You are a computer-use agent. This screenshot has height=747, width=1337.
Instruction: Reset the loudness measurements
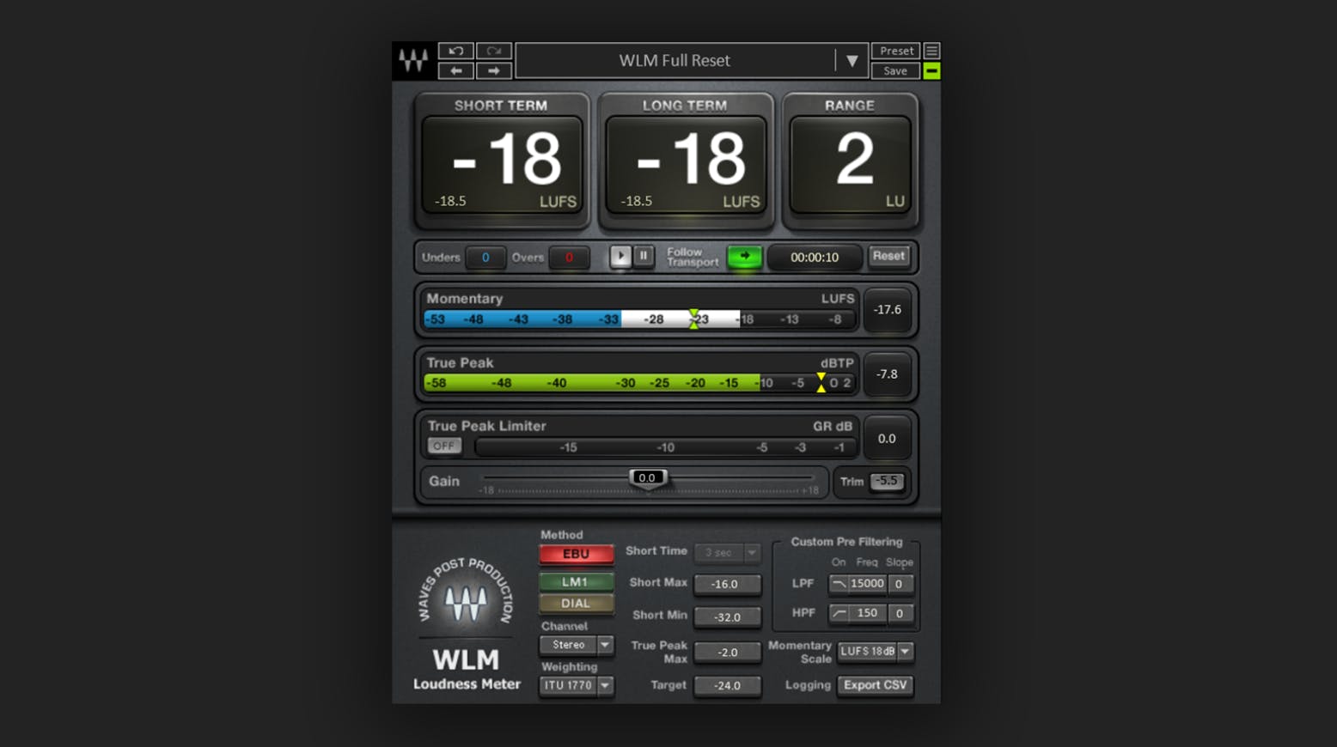[888, 256]
